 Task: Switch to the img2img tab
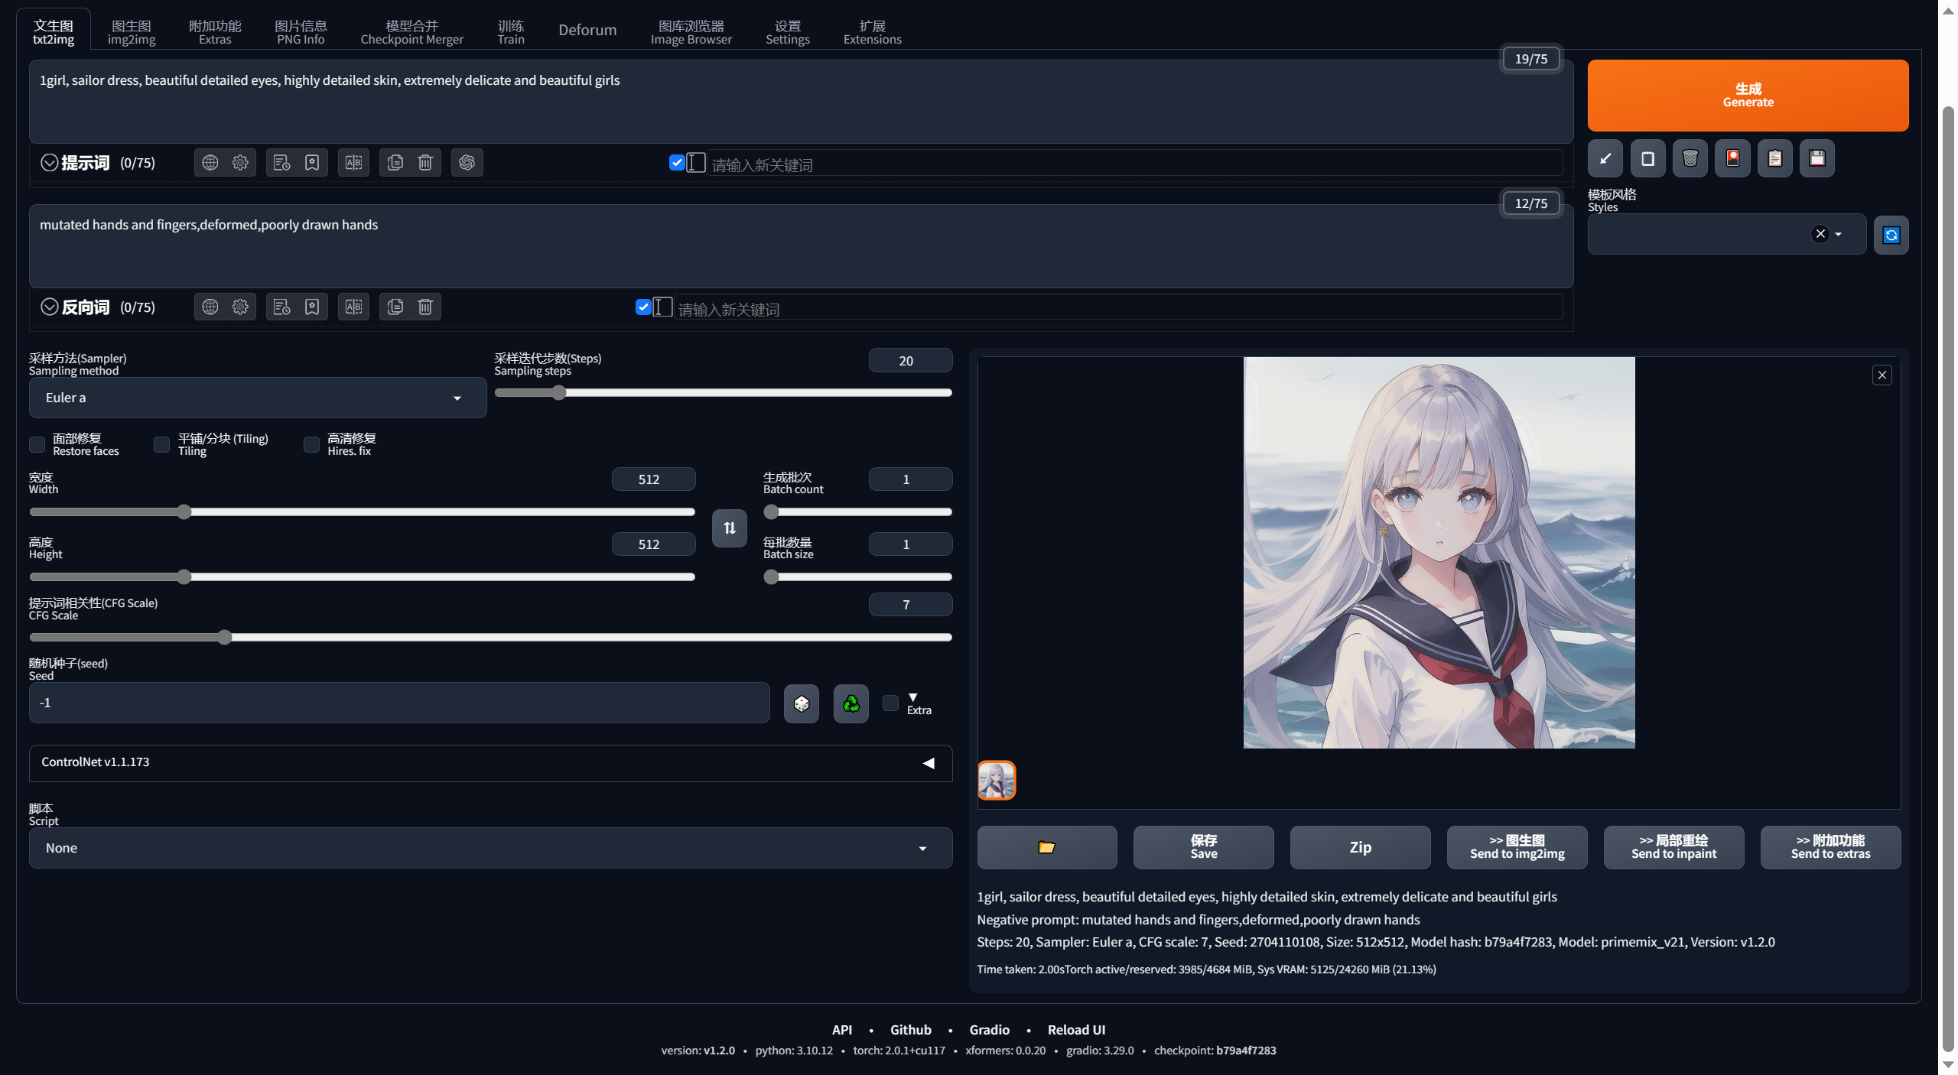[132, 32]
